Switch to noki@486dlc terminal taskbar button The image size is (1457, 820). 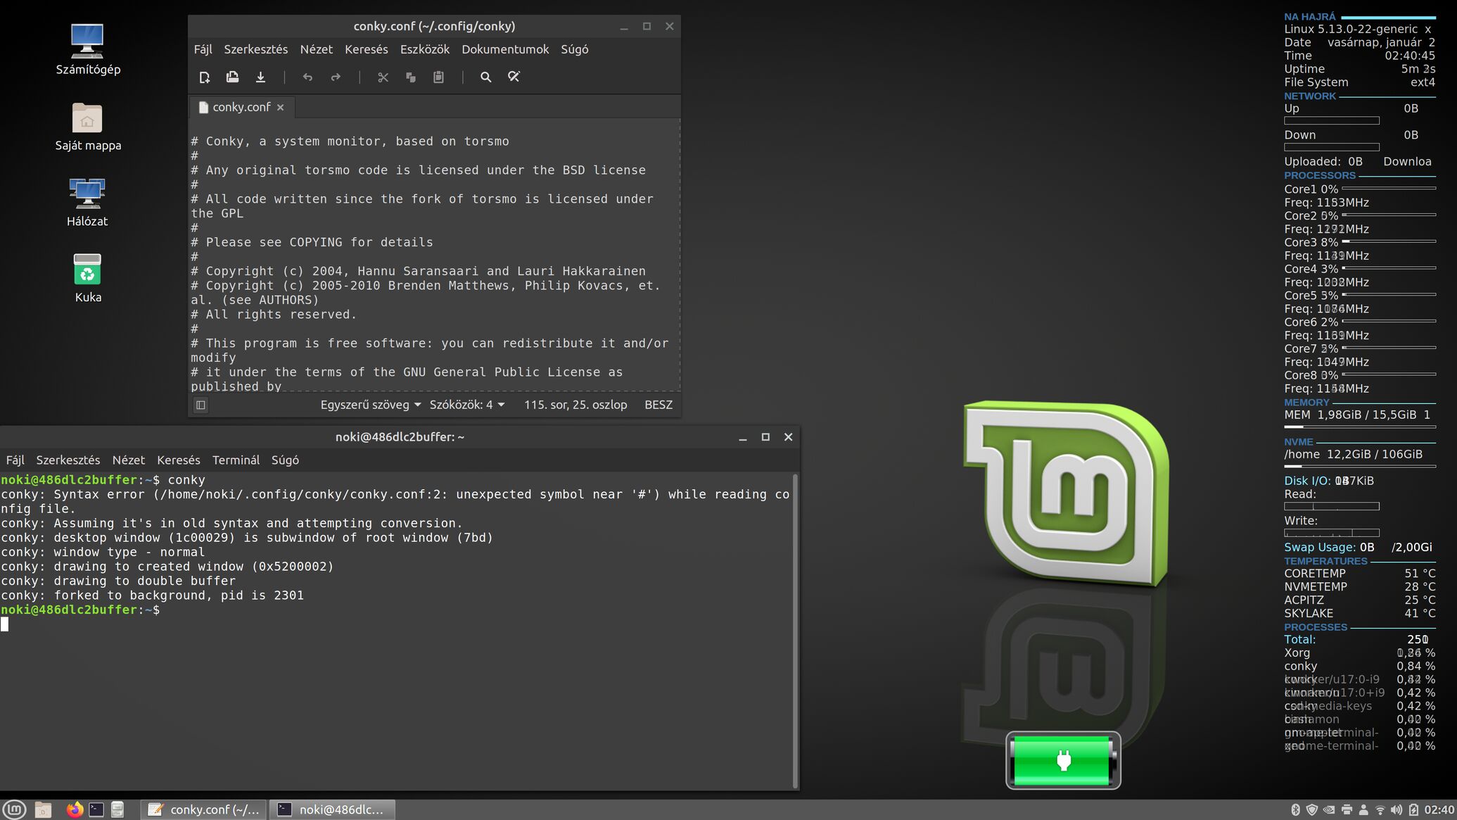(333, 809)
